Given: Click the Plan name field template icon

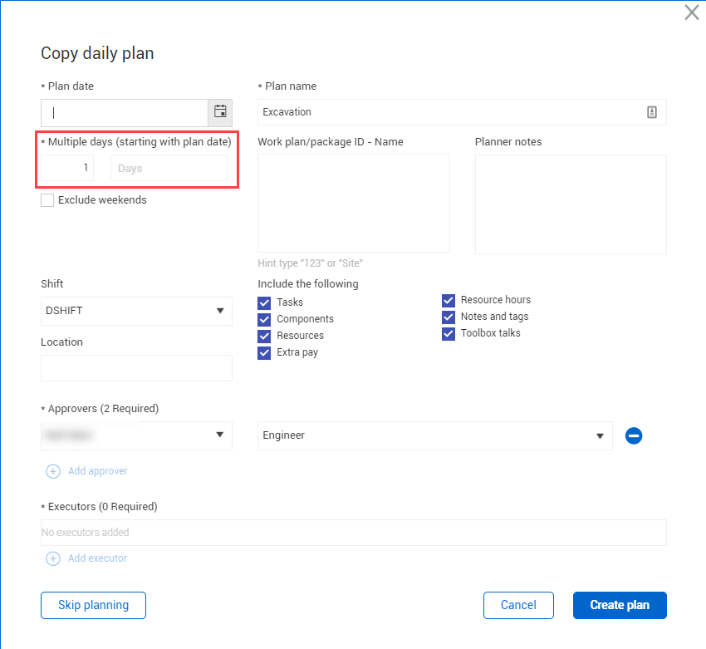Looking at the screenshot, I should pos(652,112).
